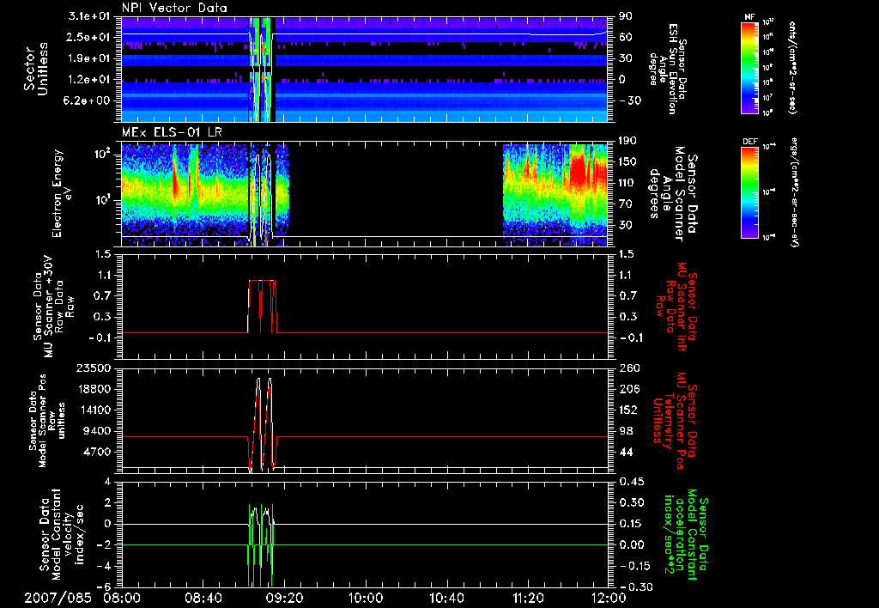Click the ESH Sun Elevation Angle label
The height and width of the screenshot is (608, 879).
click(667, 69)
